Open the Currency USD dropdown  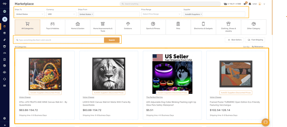(x=61, y=14)
